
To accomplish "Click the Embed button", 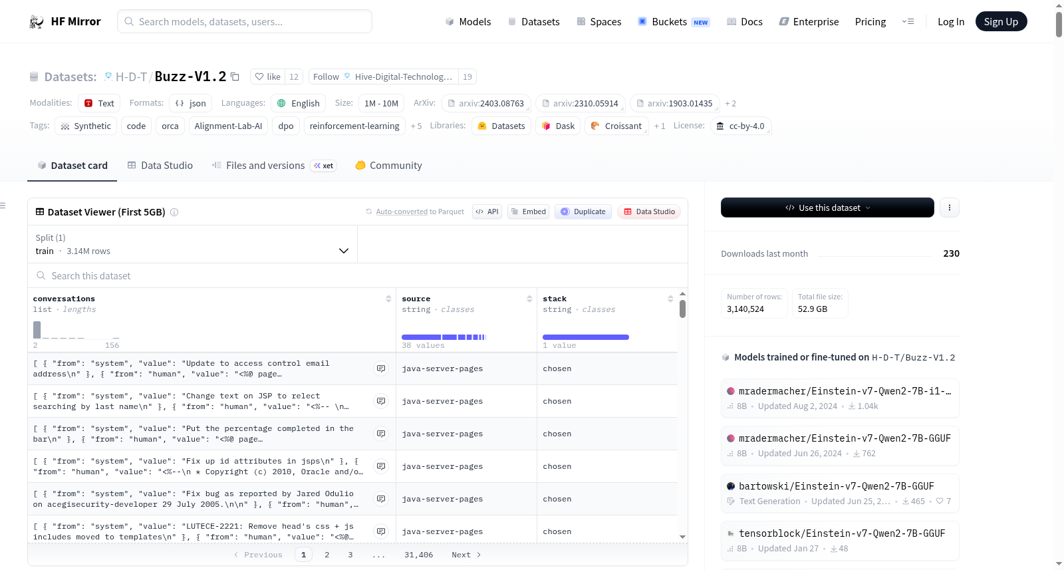I will click(528, 212).
